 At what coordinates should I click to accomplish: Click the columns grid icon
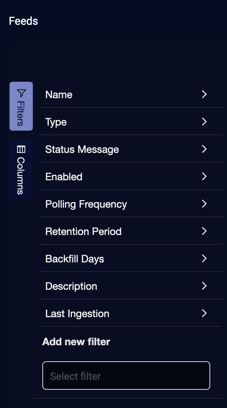click(21, 149)
